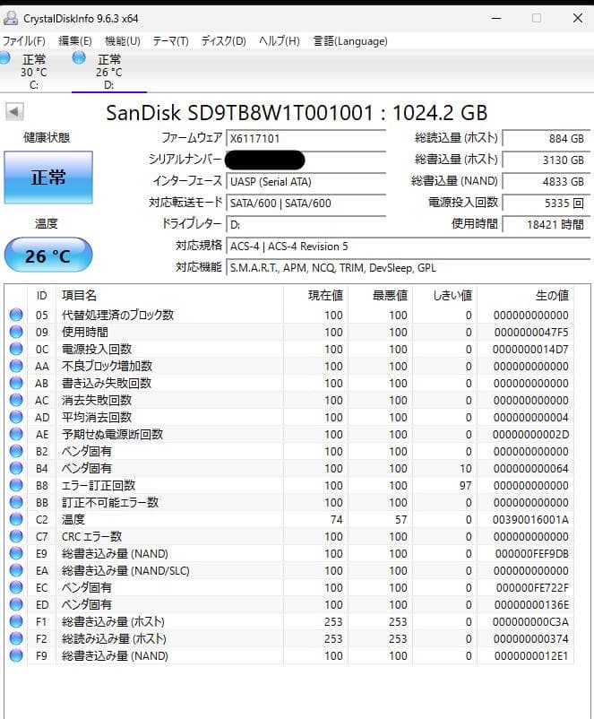Image resolution: width=594 pixels, height=719 pixels.
Task: Click the 生の値 column header
Action: (525, 295)
